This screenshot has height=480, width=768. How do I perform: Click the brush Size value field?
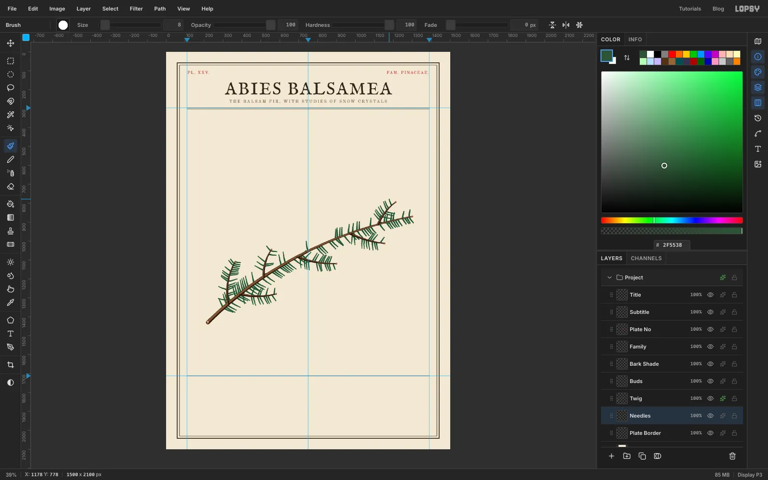(173, 25)
